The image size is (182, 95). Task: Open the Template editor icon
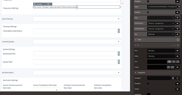173,78
